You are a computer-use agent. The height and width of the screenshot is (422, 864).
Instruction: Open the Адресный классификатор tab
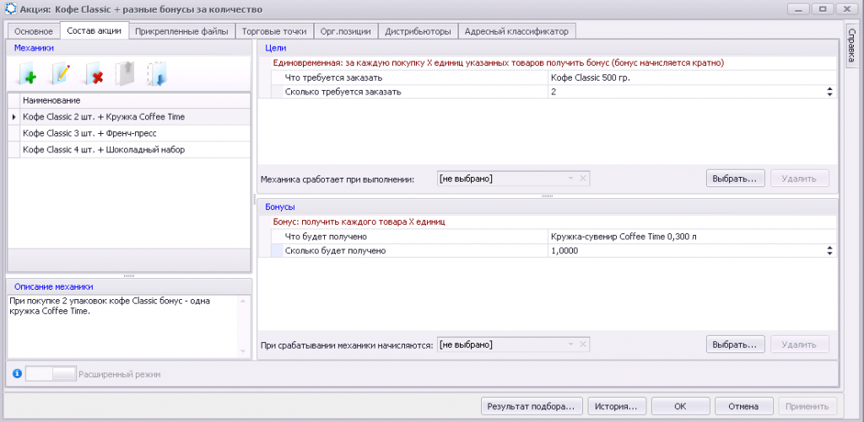[516, 31]
